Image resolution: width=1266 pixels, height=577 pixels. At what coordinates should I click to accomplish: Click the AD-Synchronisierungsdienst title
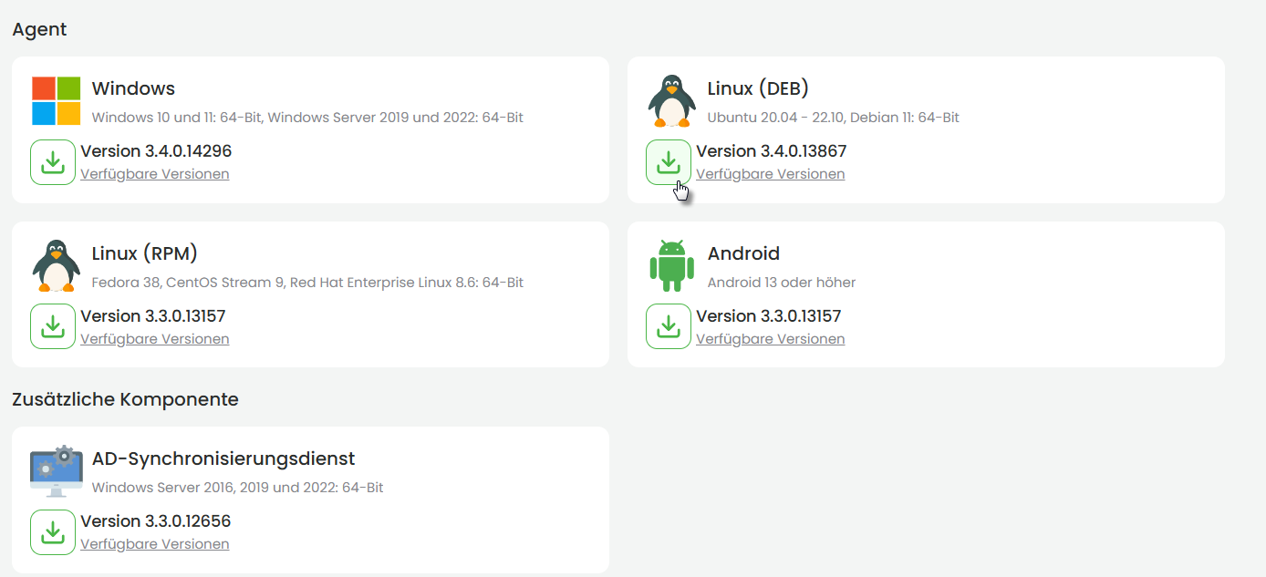[223, 459]
